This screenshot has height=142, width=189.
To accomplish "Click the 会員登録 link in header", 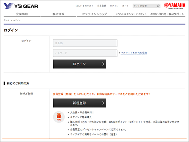I will coord(102,6).
